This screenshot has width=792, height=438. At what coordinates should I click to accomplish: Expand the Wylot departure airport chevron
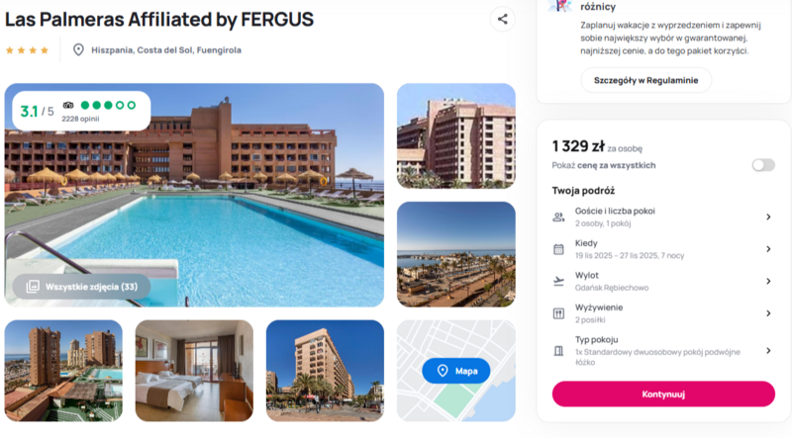tap(768, 281)
